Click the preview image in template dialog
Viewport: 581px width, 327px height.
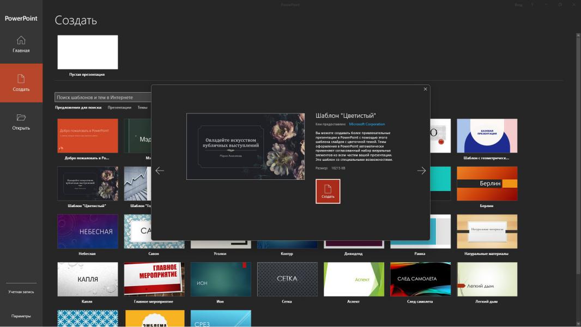(x=245, y=147)
